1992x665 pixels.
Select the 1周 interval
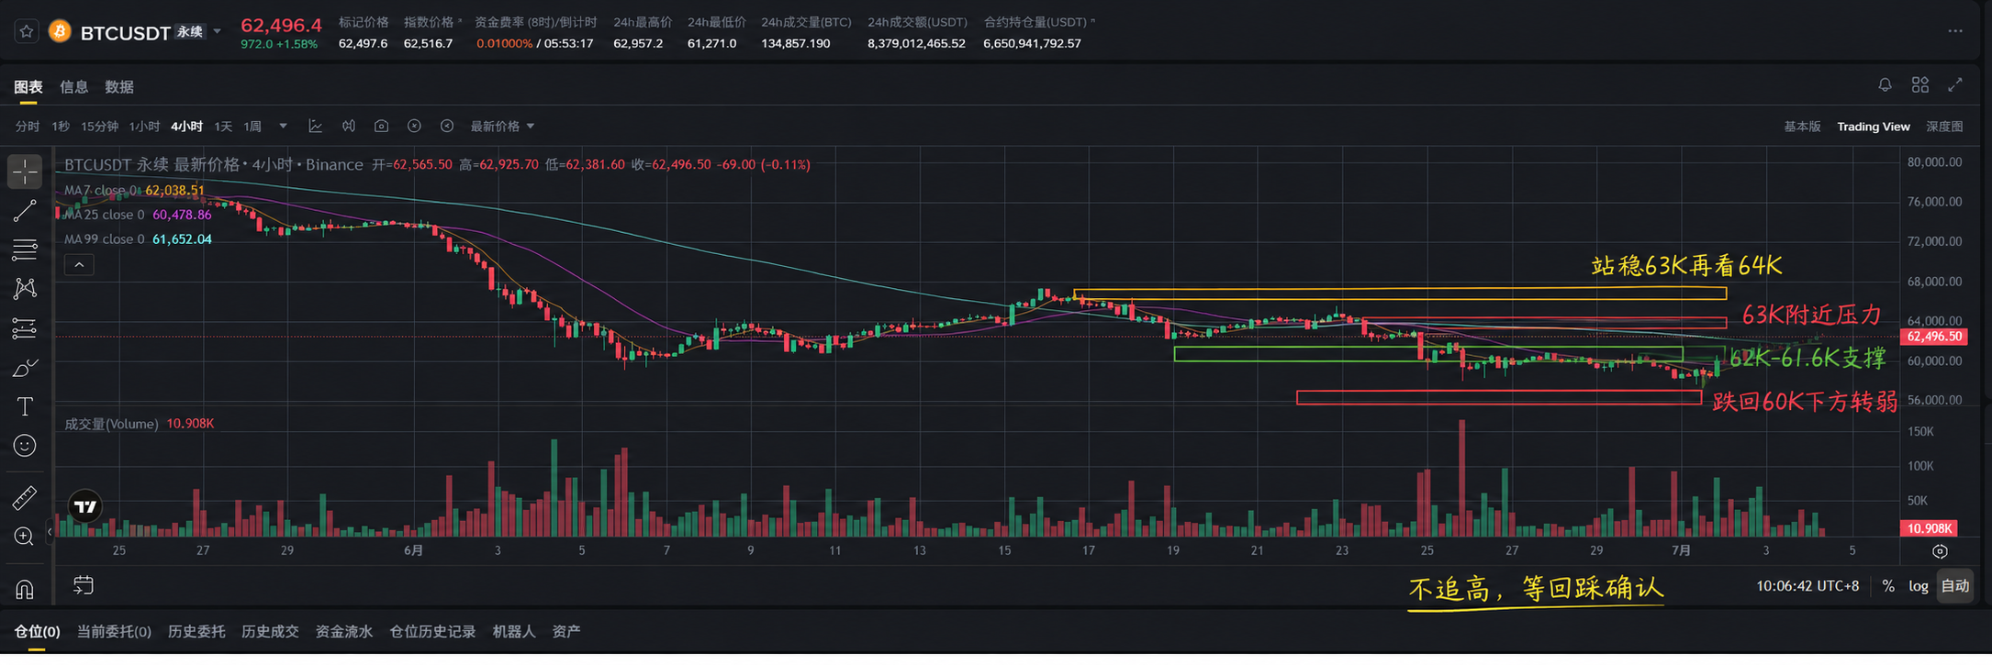point(252,127)
